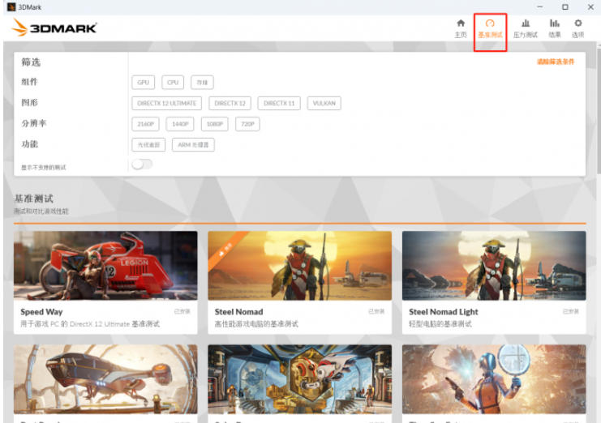The image size is (601, 423).
Task: Open the Speed Way benchmark thumbnail
Action: coord(105,266)
